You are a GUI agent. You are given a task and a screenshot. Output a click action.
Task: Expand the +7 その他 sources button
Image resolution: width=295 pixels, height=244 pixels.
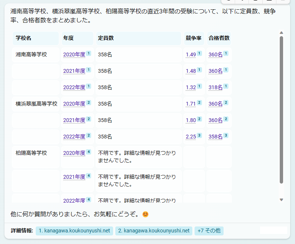[209, 231]
